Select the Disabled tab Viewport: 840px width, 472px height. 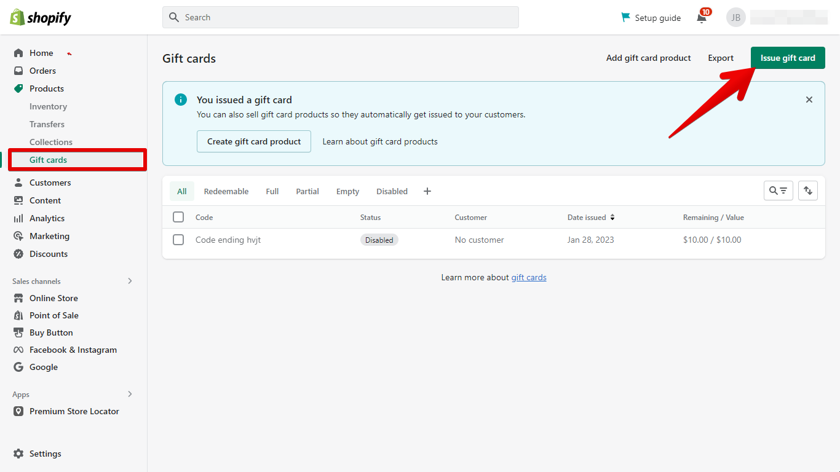(x=392, y=191)
